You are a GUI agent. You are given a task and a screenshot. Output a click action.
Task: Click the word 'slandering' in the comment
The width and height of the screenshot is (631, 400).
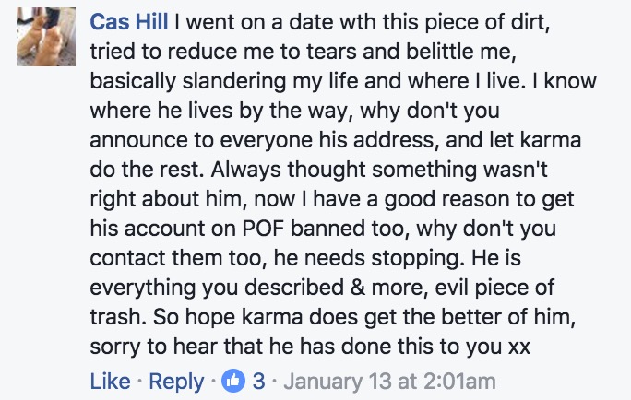pyautogui.click(x=234, y=81)
